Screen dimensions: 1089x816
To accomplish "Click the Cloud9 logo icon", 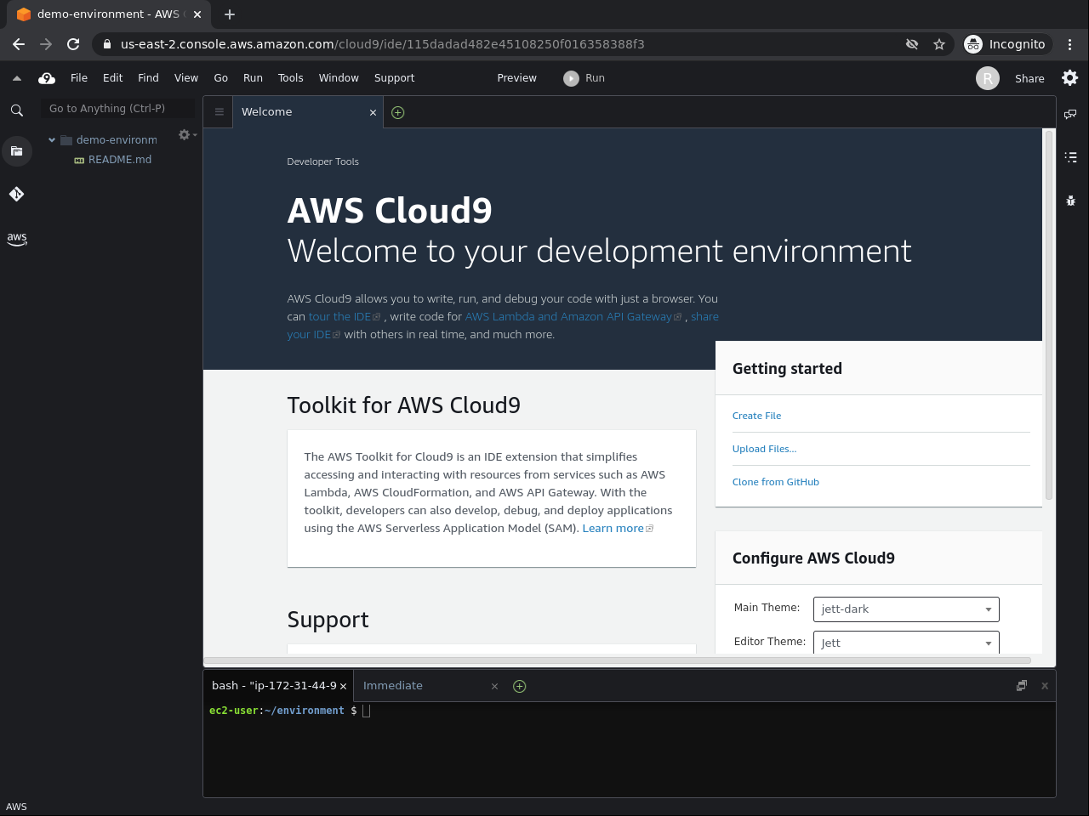I will (47, 78).
